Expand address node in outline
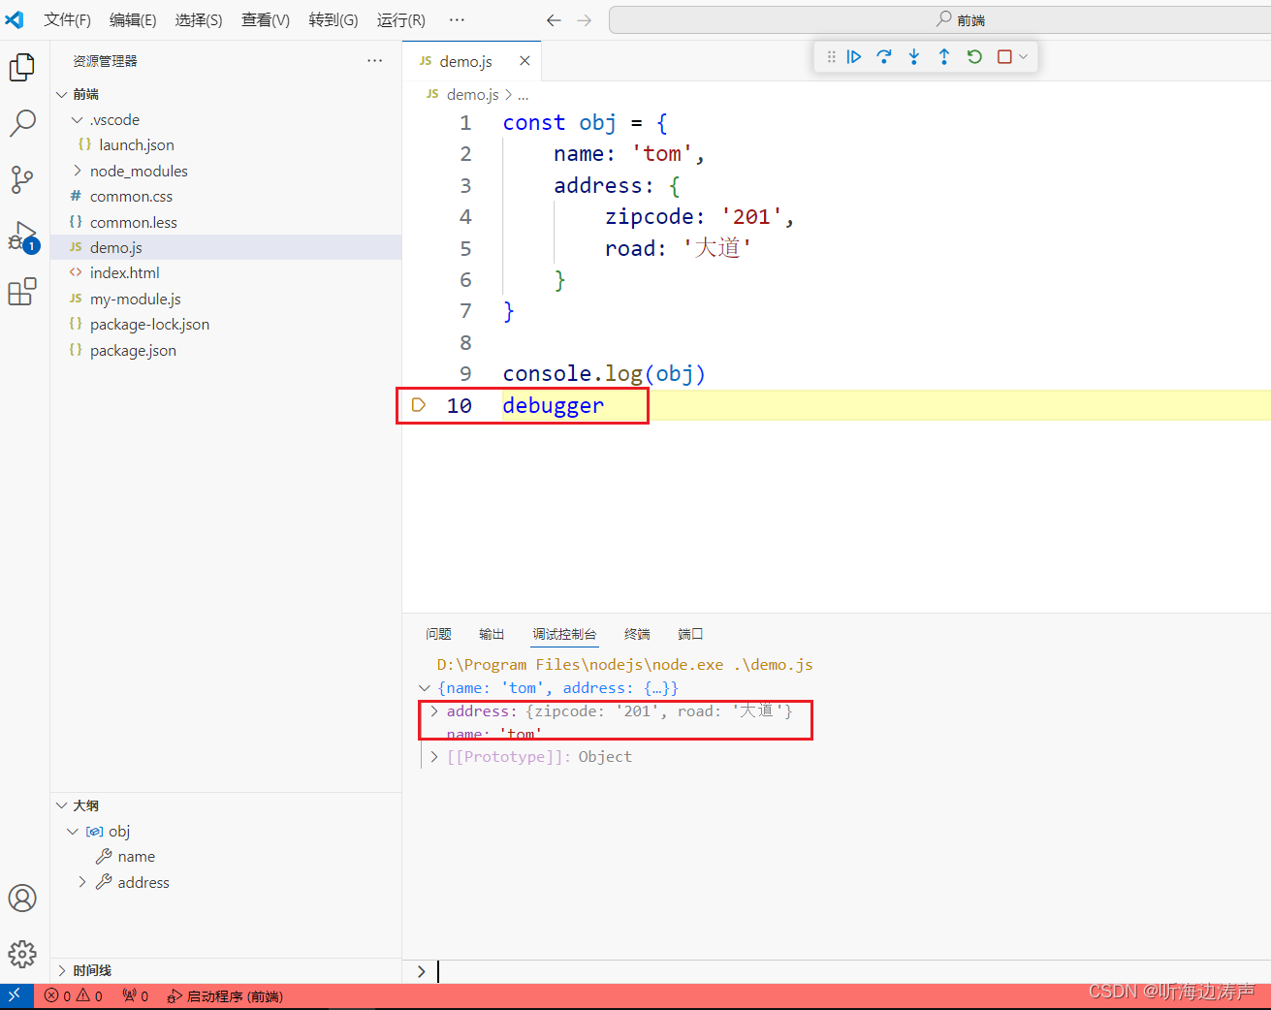 [82, 882]
